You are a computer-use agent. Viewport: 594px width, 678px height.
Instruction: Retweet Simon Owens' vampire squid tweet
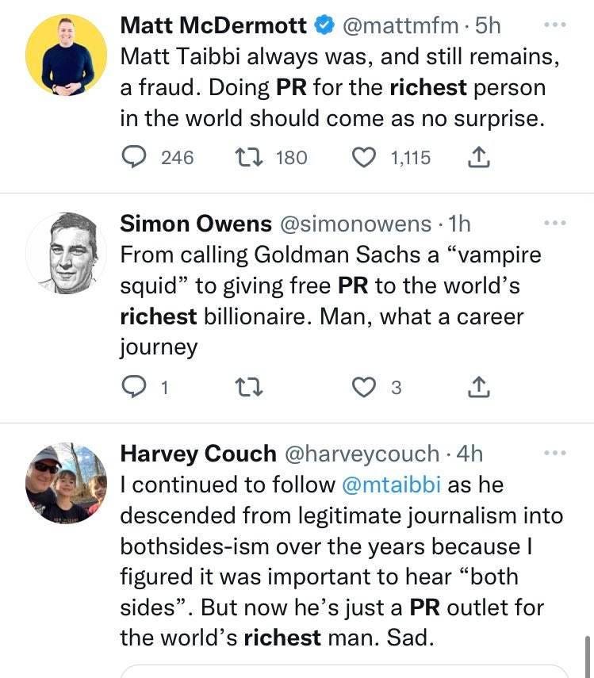(248, 387)
